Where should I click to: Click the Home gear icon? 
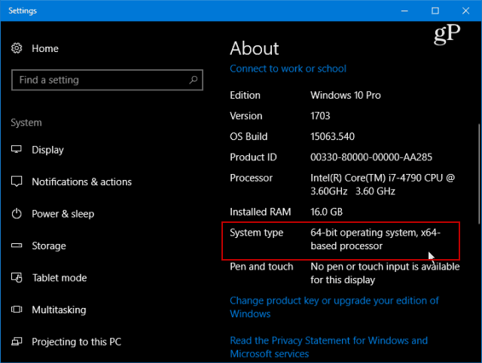(17, 48)
